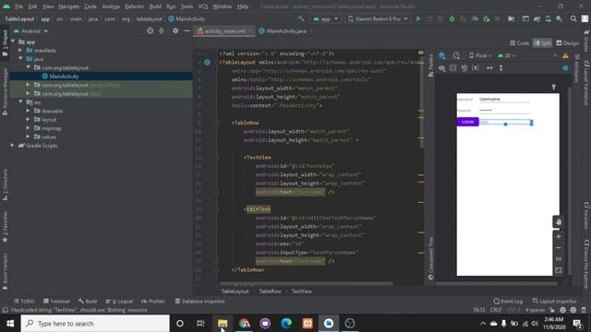This screenshot has width=591, height=332.
Task: Switch editor to Design view mode
Action: point(567,43)
